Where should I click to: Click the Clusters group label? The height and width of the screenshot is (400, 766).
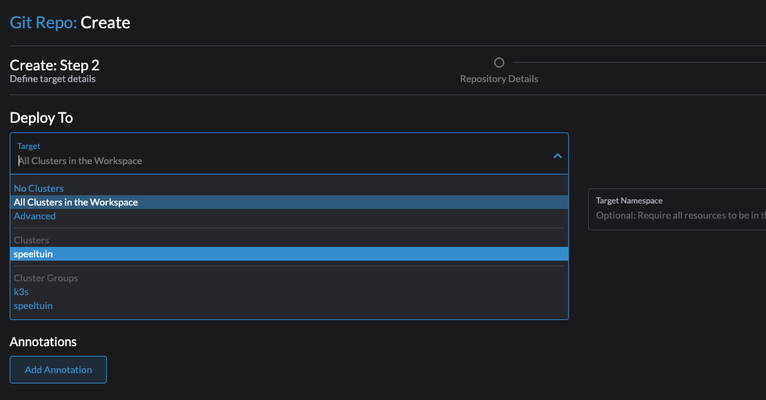(x=31, y=239)
